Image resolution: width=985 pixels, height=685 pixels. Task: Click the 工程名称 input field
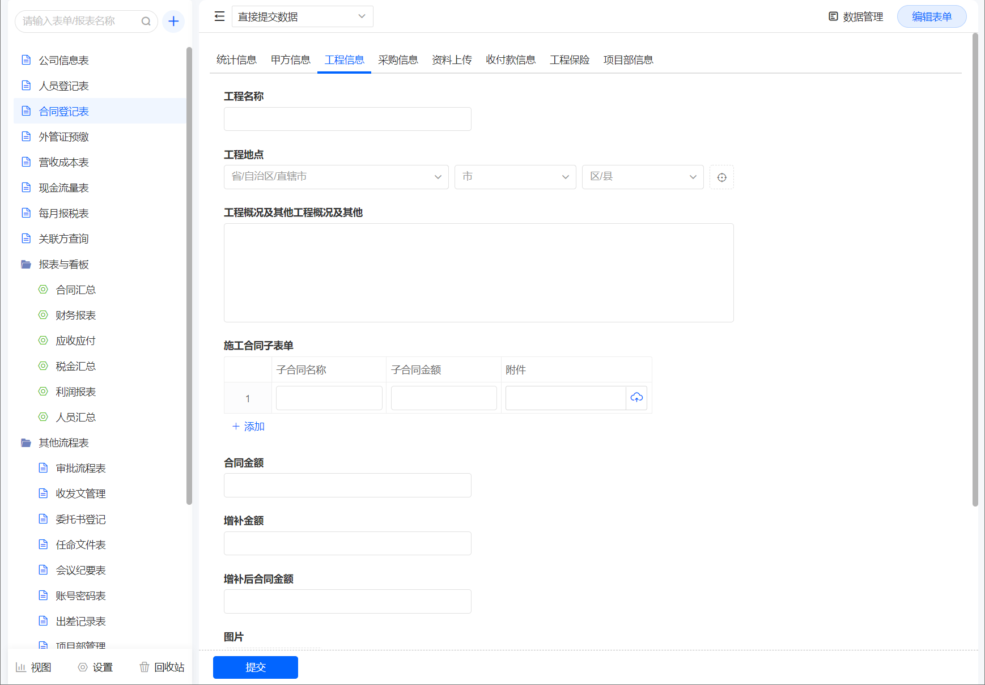pyautogui.click(x=347, y=119)
